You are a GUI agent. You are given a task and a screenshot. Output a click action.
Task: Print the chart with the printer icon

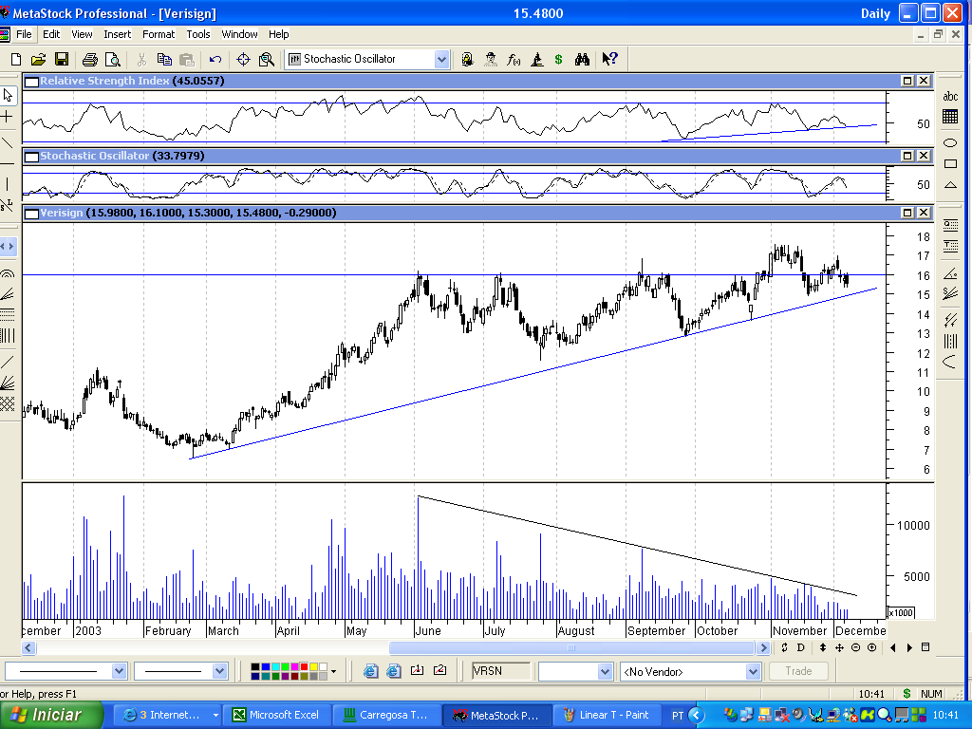click(90, 60)
